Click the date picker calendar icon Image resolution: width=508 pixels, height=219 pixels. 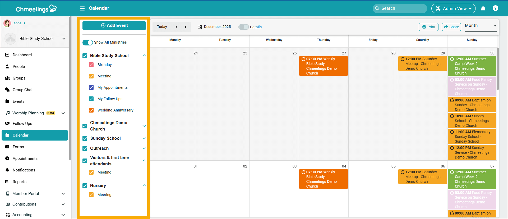[x=200, y=27]
